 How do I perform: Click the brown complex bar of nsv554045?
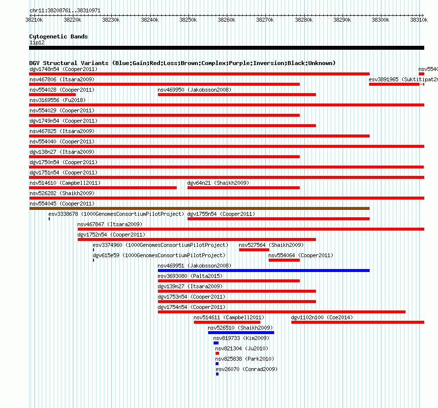[x=199, y=208]
